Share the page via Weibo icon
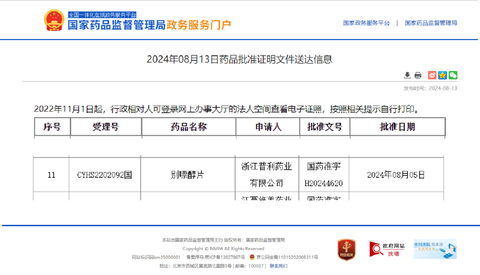 (432, 75)
